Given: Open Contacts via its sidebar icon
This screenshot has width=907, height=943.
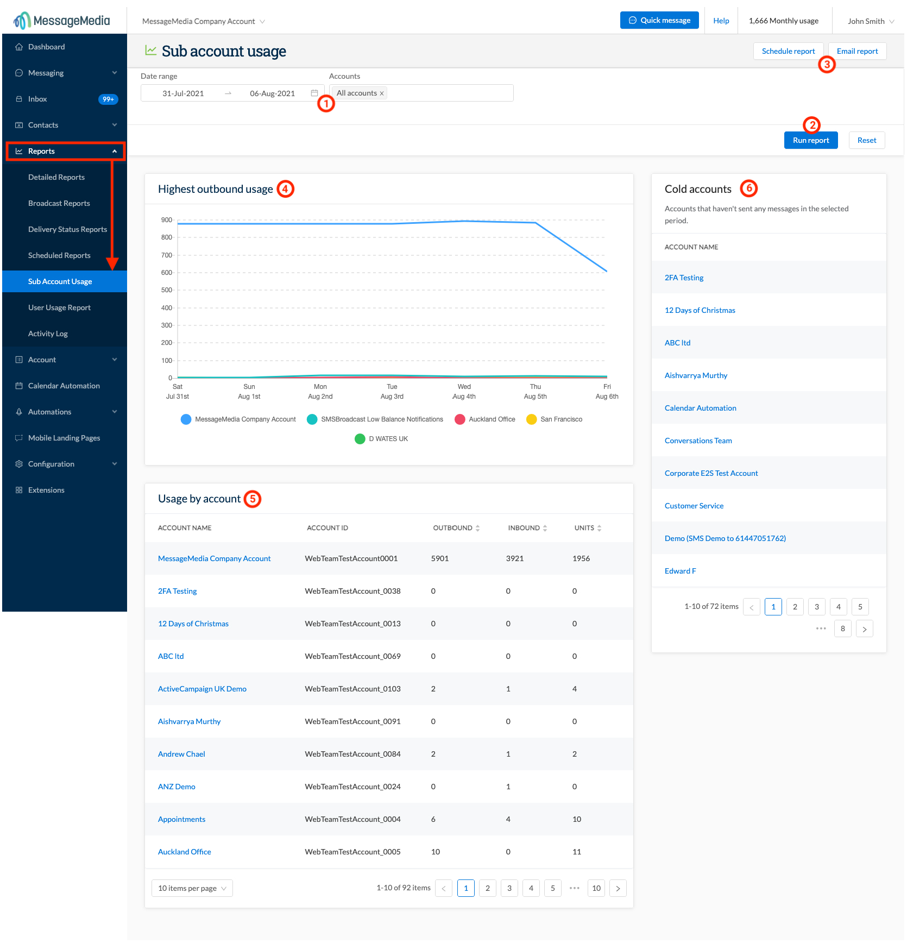Looking at the screenshot, I should tap(19, 125).
